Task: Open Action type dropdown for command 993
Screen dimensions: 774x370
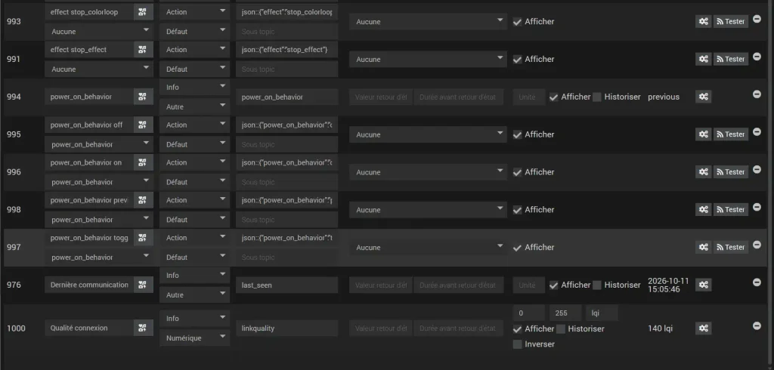Action: click(194, 12)
